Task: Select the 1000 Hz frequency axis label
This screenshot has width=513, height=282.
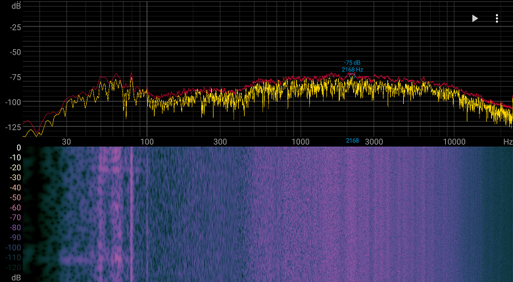Action: coord(300,141)
